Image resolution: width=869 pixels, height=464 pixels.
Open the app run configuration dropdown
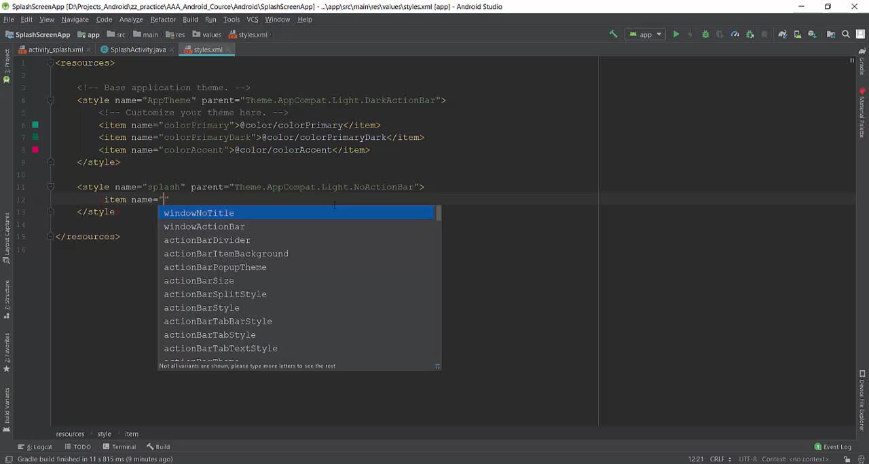[645, 35]
